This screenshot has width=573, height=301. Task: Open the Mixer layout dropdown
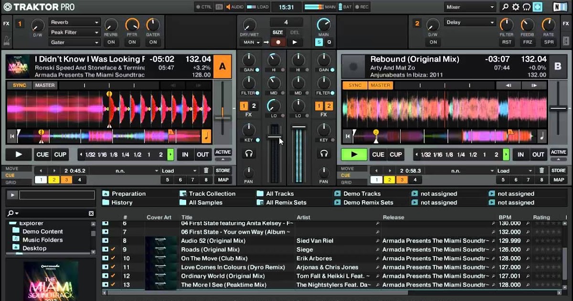(470, 7)
